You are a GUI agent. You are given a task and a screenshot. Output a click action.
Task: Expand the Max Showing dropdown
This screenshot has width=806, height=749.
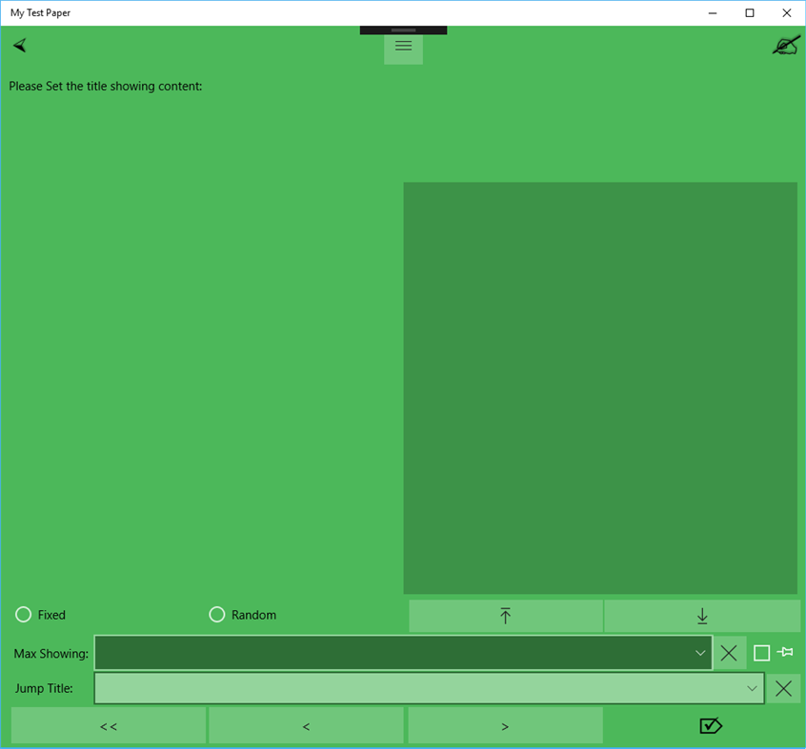pos(700,653)
